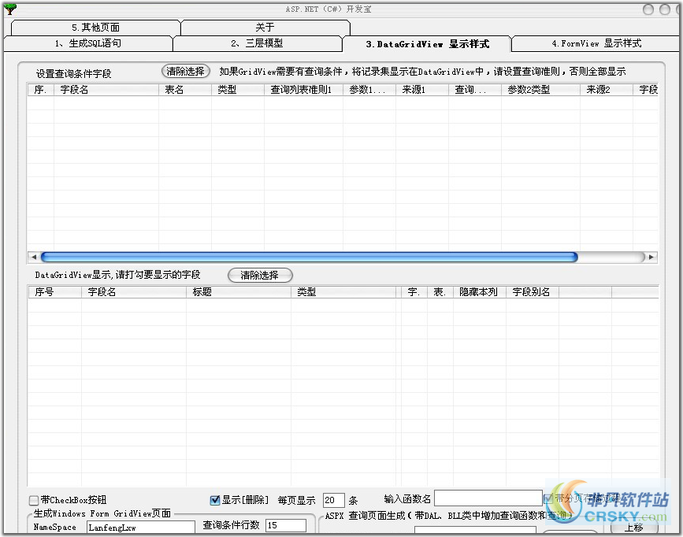
Task: Click the NameSpace input containing LanfengLxw
Action: pos(141,527)
